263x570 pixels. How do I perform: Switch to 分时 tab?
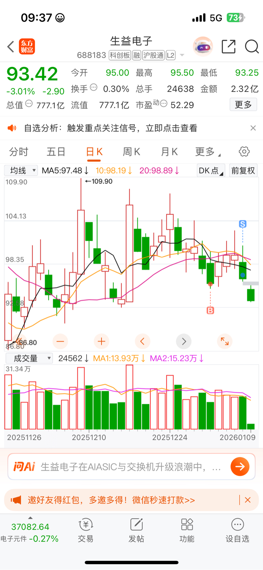(x=18, y=151)
